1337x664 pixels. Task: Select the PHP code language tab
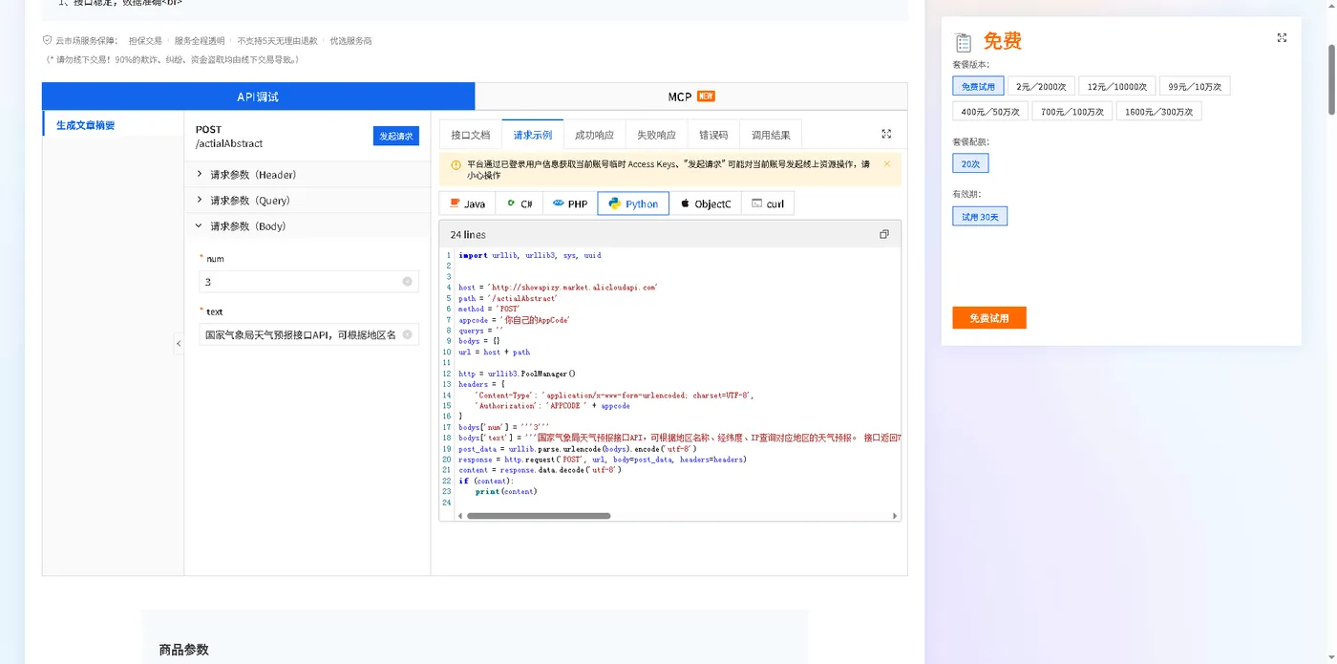click(x=570, y=203)
